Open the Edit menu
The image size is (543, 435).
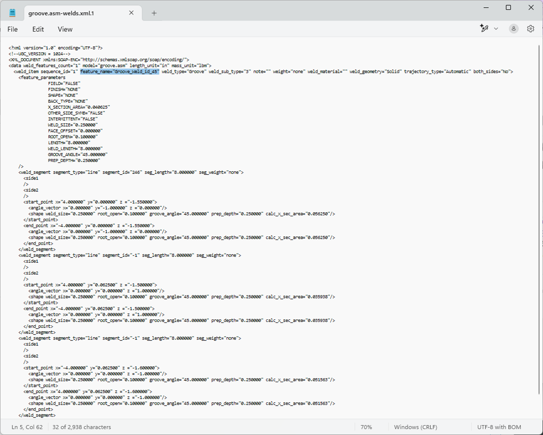38,29
